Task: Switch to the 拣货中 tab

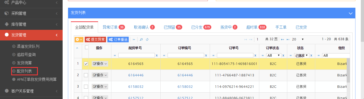Action: coord(229,27)
